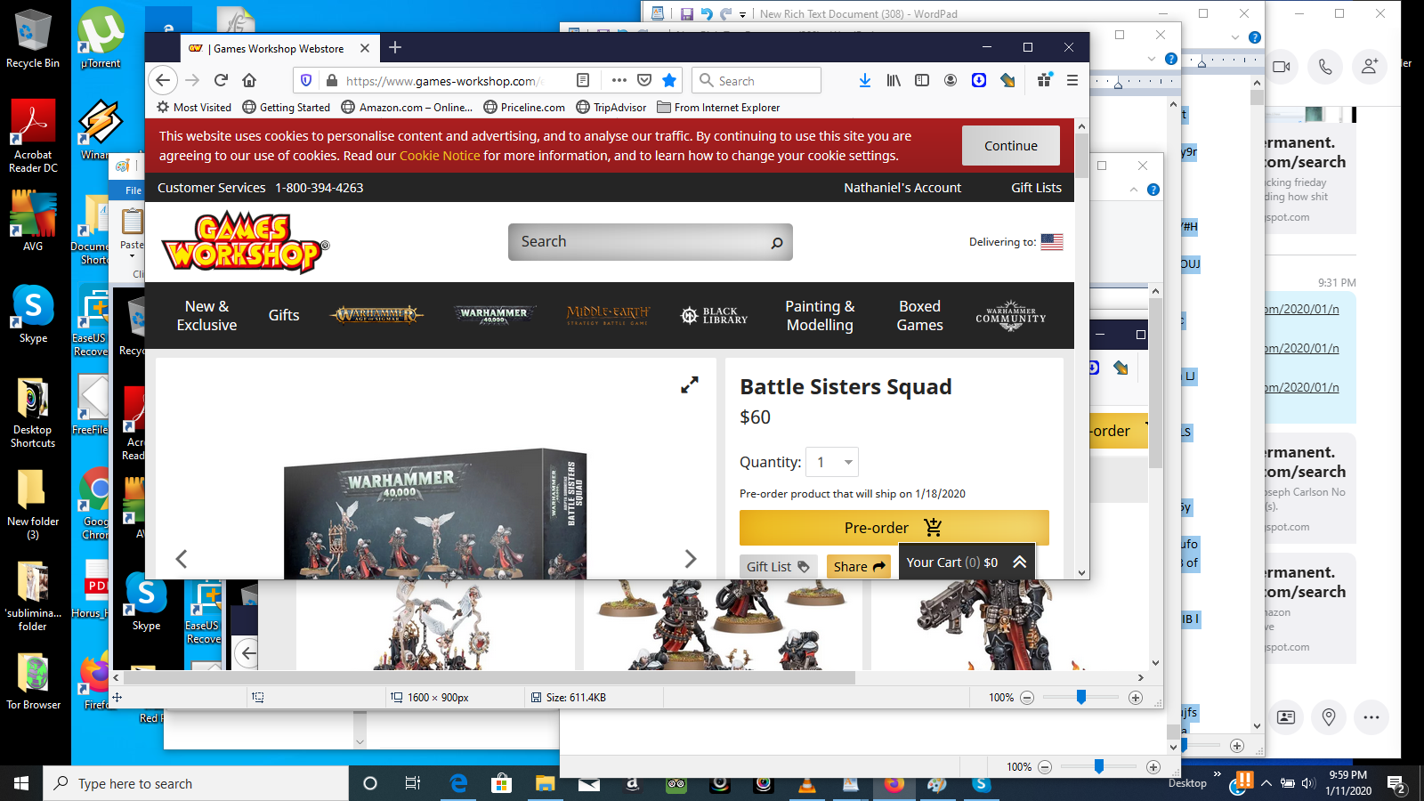The width and height of the screenshot is (1424, 801).
Task: Save page to Pocket
Action: tap(644, 80)
